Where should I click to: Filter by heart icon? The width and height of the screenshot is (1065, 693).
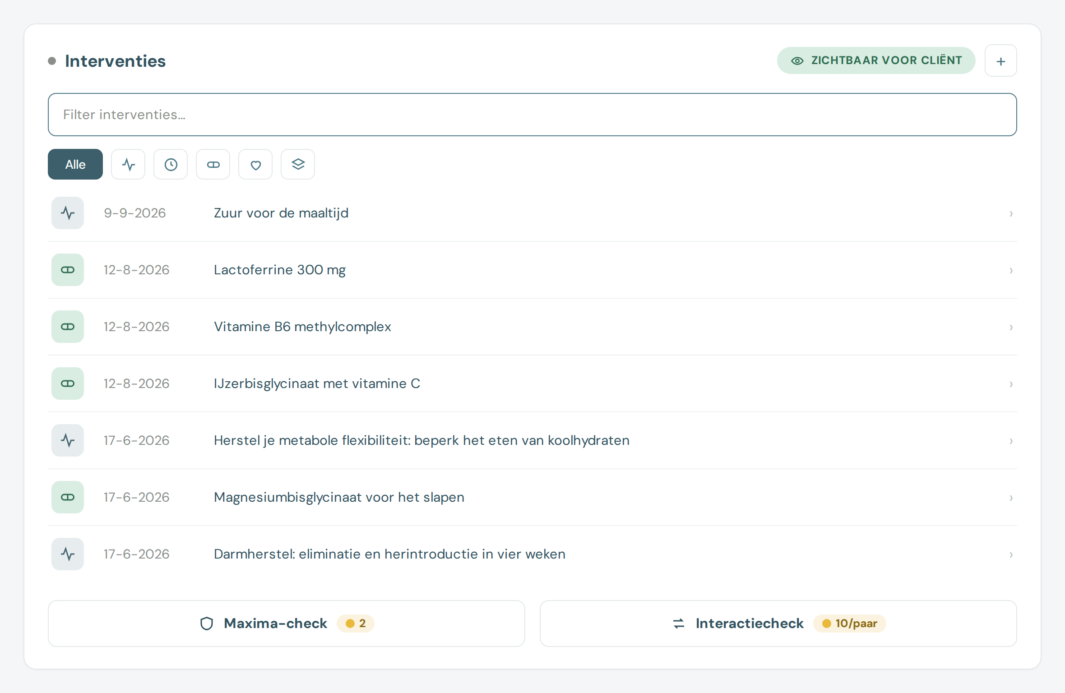[x=255, y=164]
